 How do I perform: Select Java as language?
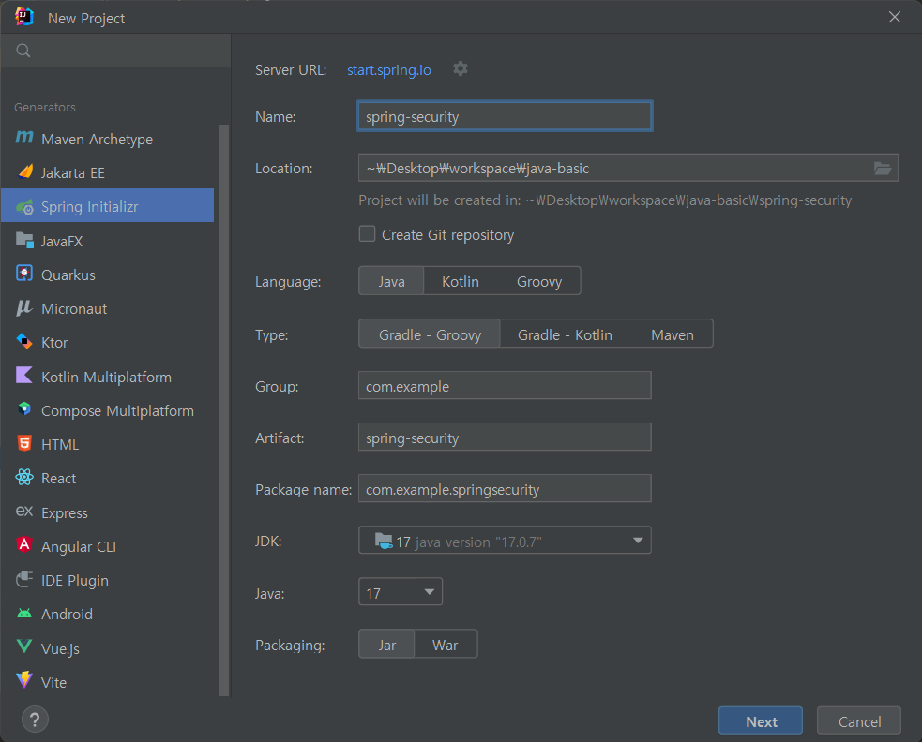(391, 281)
